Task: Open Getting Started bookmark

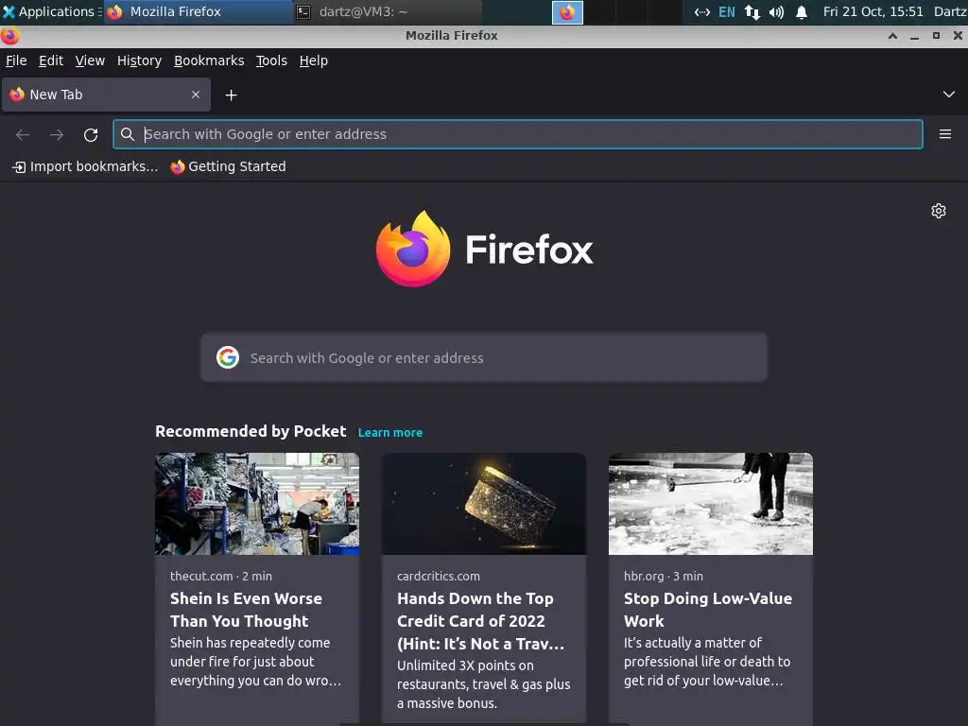Action: click(228, 166)
